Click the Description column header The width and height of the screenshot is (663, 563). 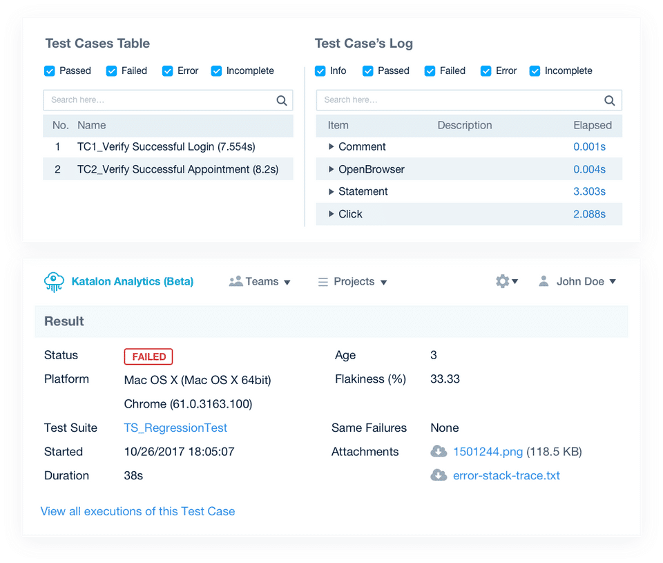pos(465,125)
